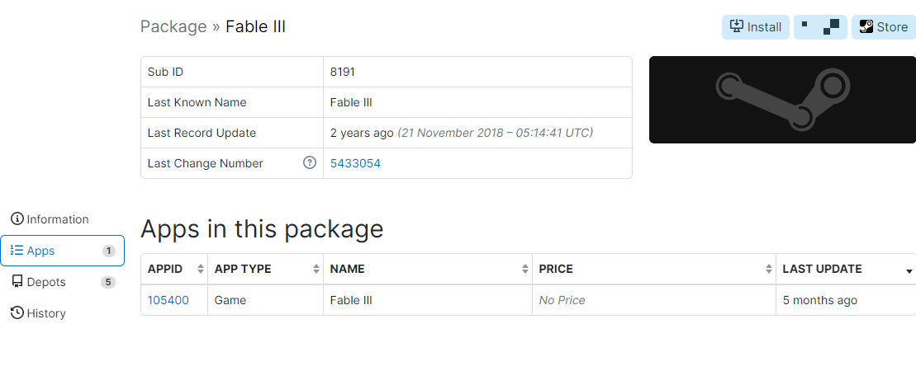Click the Information sidebar icon
916x385 pixels.
pyautogui.click(x=17, y=219)
